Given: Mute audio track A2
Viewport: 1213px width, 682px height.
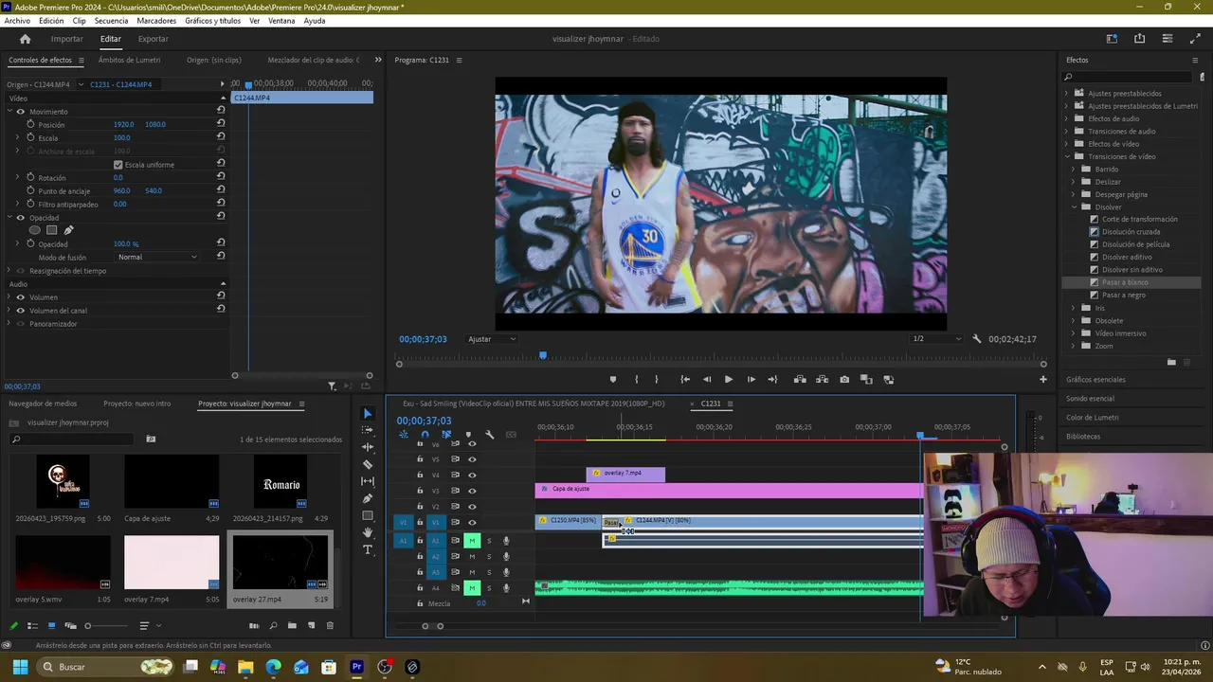Looking at the screenshot, I should [472, 556].
